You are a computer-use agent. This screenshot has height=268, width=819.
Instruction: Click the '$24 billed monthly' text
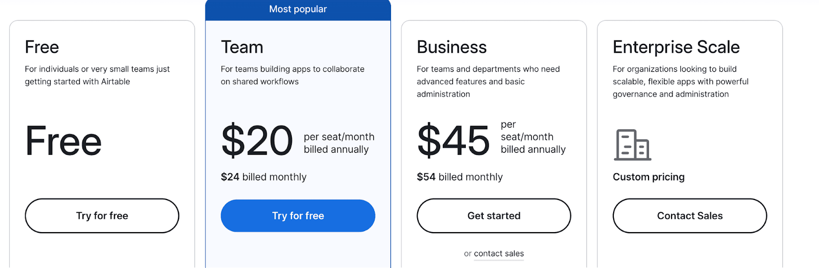[264, 177]
